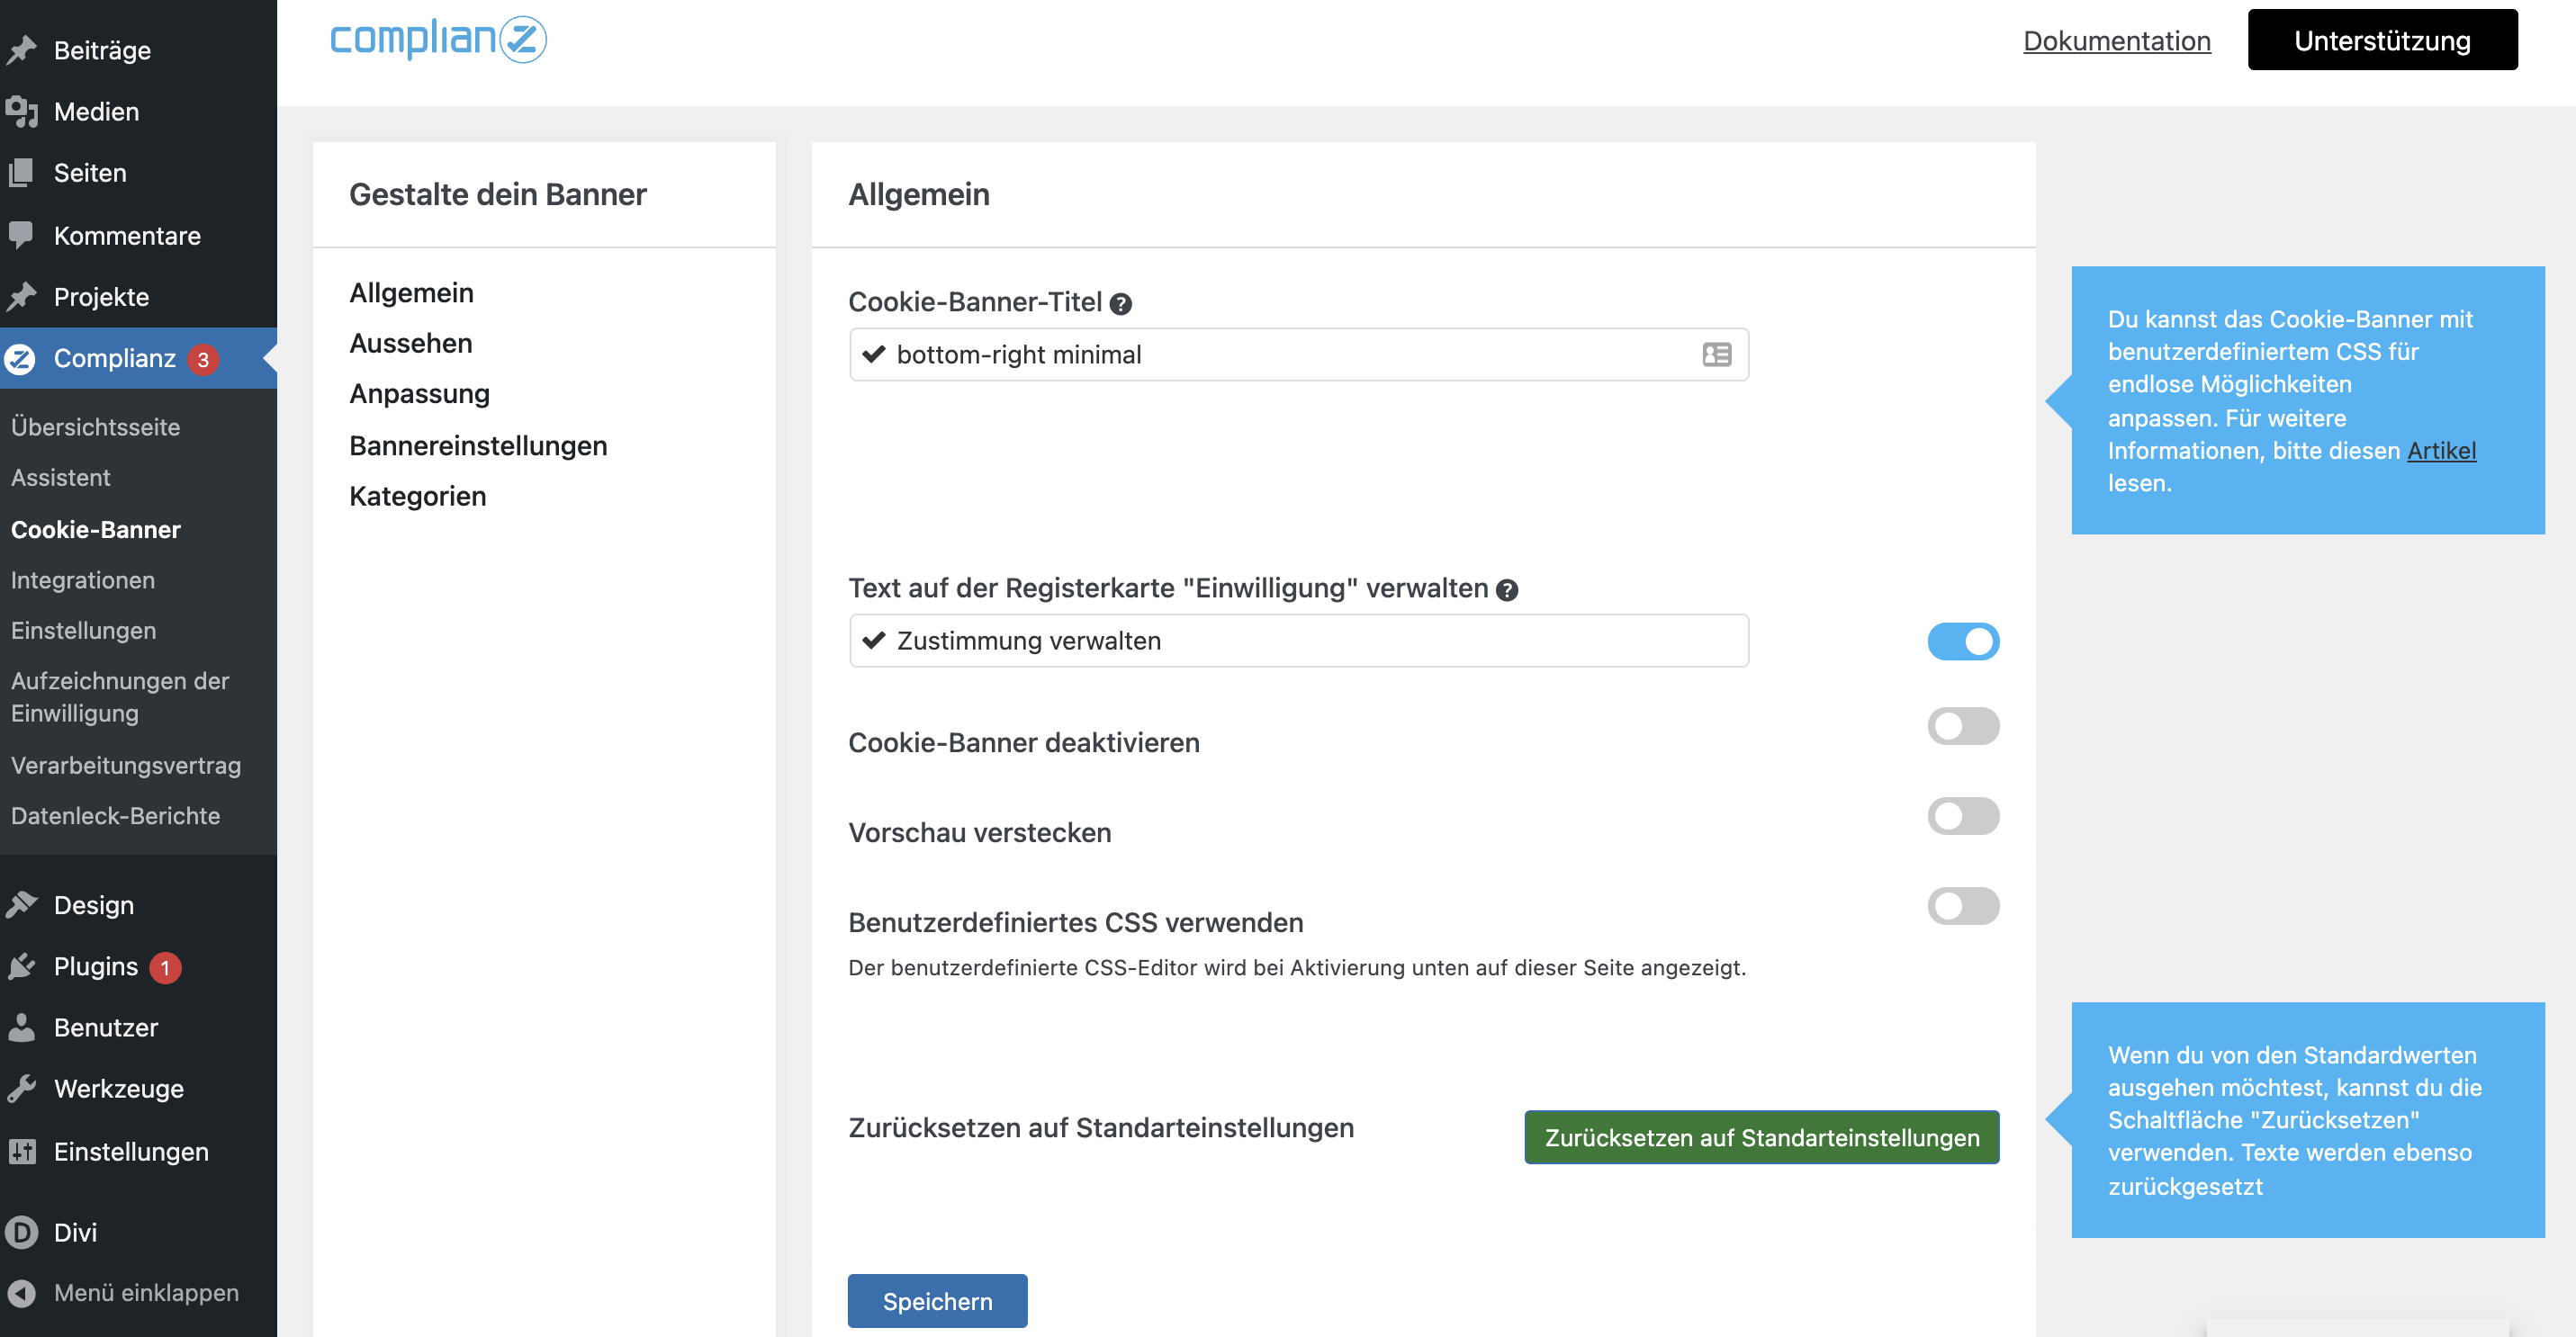Click the Complianz logo in header
Screen dimensions: 2576x1337
coord(438,40)
